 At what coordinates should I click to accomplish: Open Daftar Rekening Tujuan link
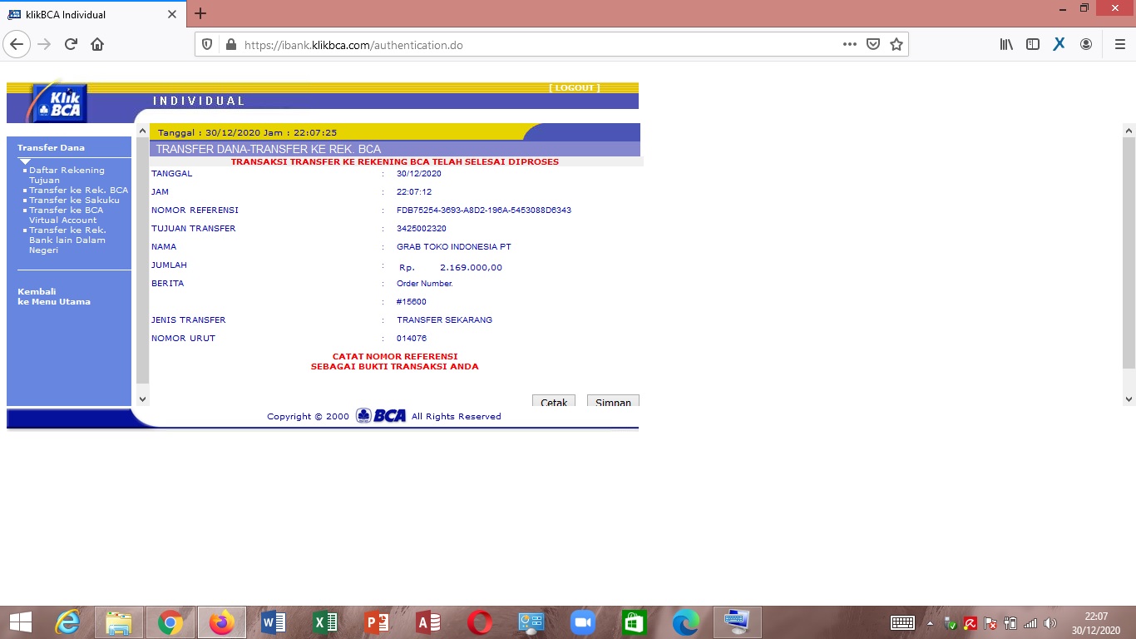[x=67, y=175]
